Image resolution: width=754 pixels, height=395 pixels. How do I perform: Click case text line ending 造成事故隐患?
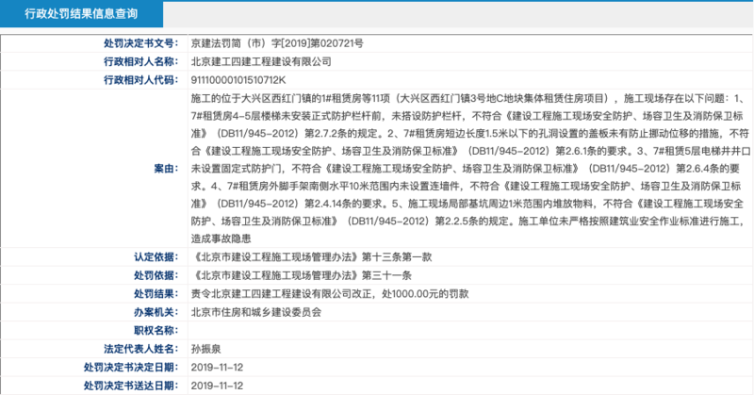(x=221, y=239)
